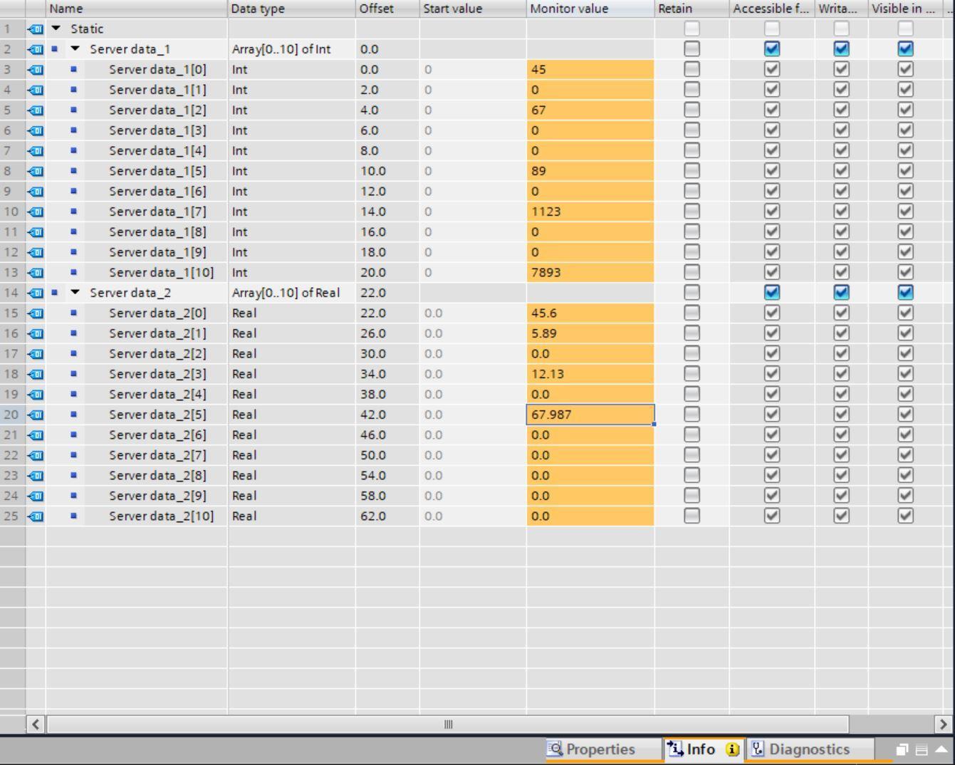Click the Visible in ... column header
Screen dimensions: 955x765
click(x=904, y=9)
